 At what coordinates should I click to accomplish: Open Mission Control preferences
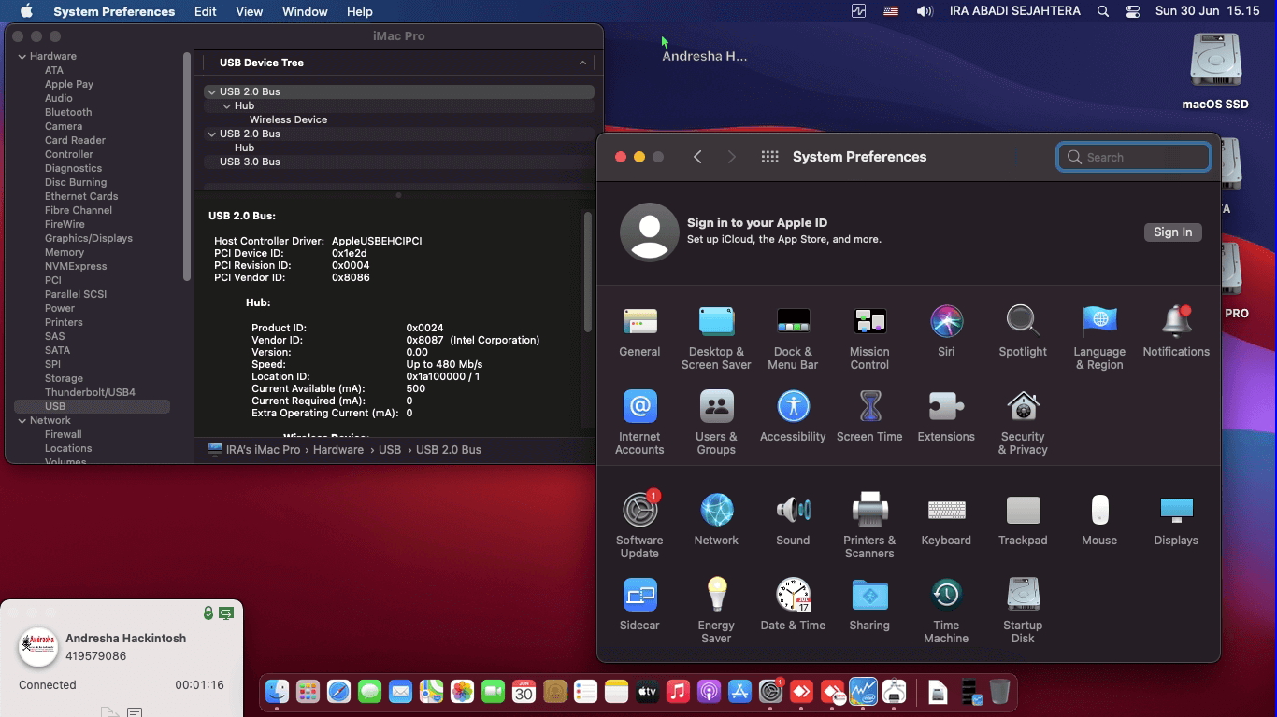[869, 338]
